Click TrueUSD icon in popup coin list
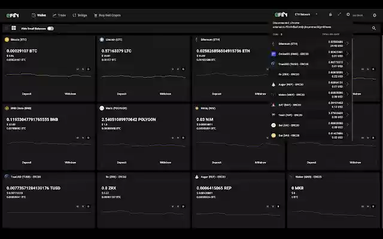 pos(273,64)
